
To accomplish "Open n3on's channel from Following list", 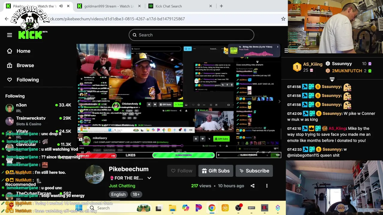I will 38,107.
